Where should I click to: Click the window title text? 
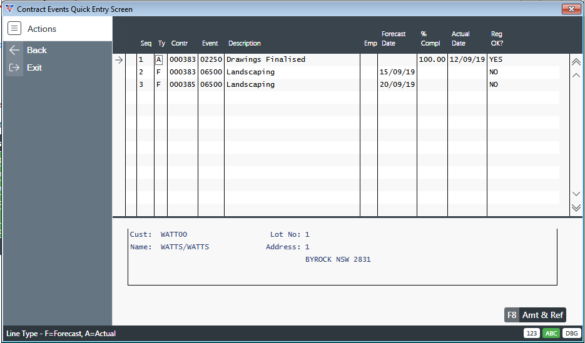tap(74, 9)
